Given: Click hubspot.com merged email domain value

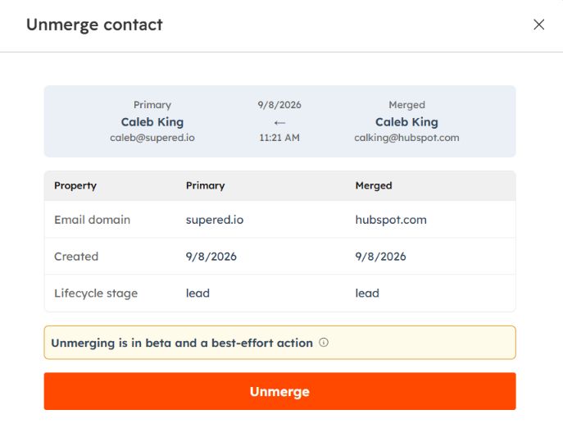Looking at the screenshot, I should click(x=391, y=220).
